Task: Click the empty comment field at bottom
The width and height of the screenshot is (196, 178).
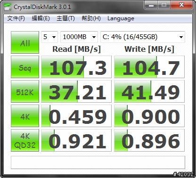Action: [x=98, y=162]
